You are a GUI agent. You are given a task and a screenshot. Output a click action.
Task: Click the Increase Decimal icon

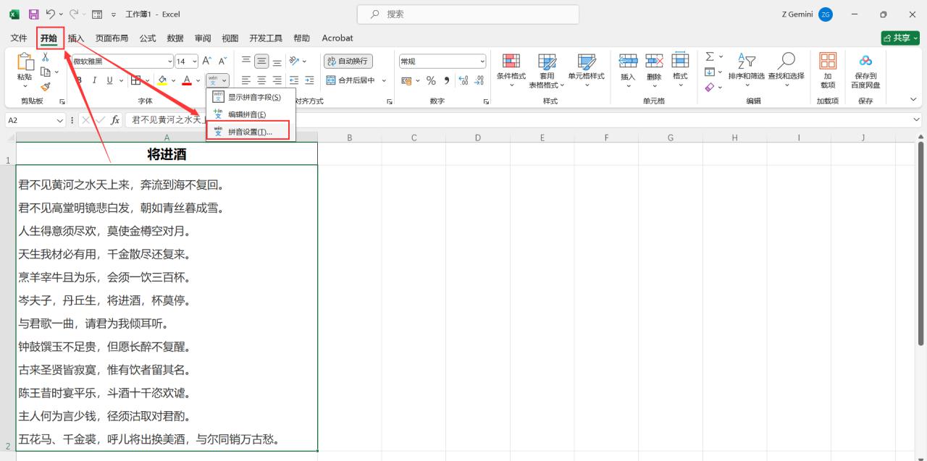pos(464,80)
